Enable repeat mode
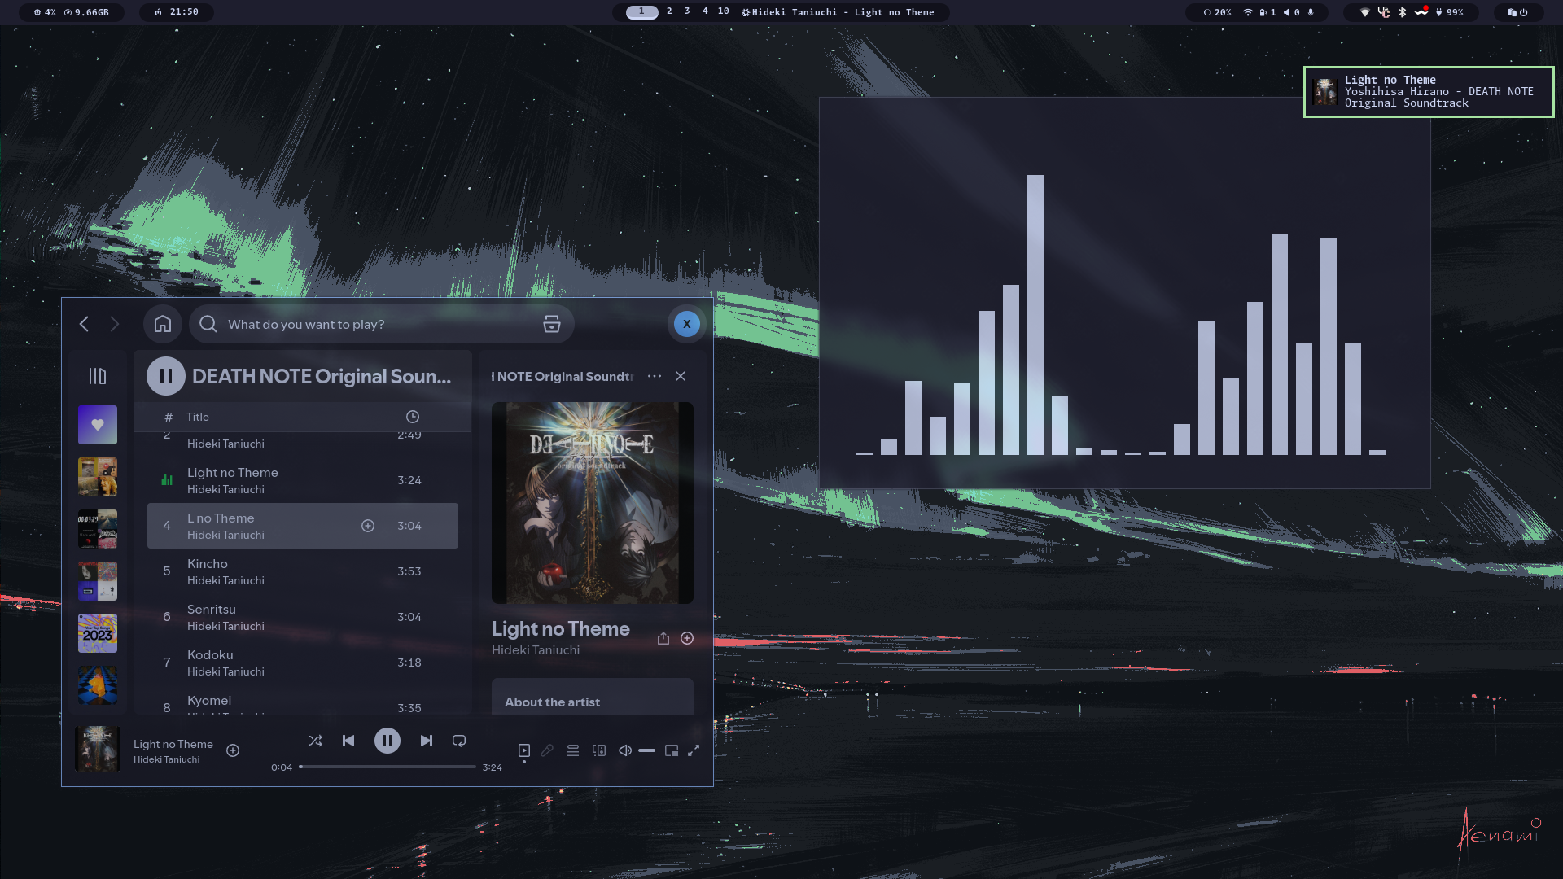This screenshot has height=879, width=1563. coord(458,741)
